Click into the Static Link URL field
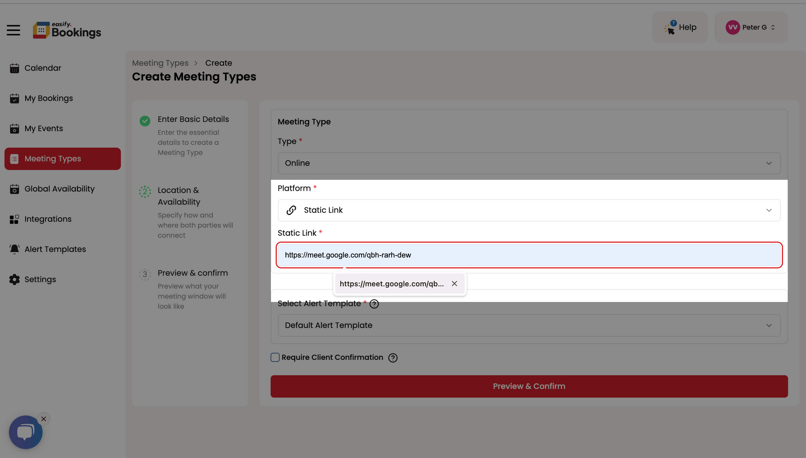 pos(529,255)
